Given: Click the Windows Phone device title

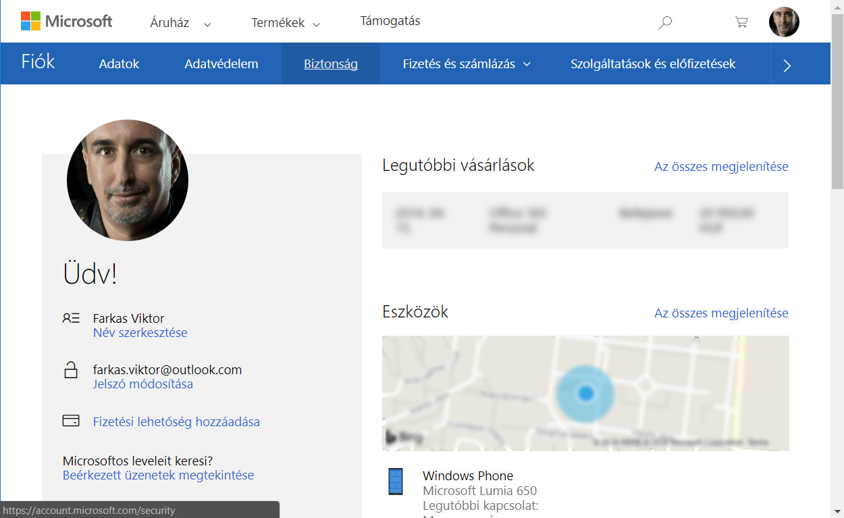Looking at the screenshot, I should click(468, 475).
